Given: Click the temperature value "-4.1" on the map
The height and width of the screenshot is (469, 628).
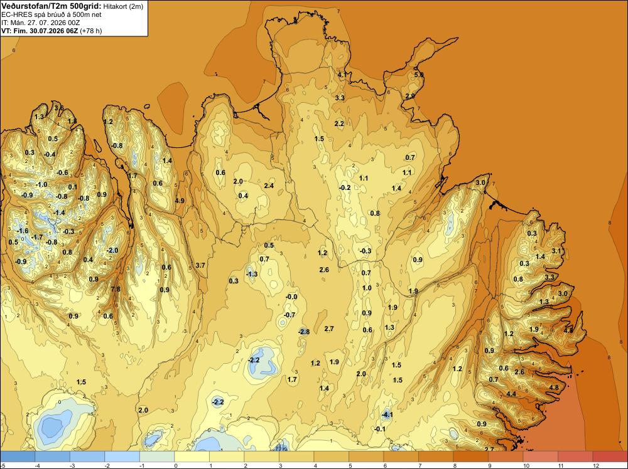Looking at the screenshot, I should point(387,415).
